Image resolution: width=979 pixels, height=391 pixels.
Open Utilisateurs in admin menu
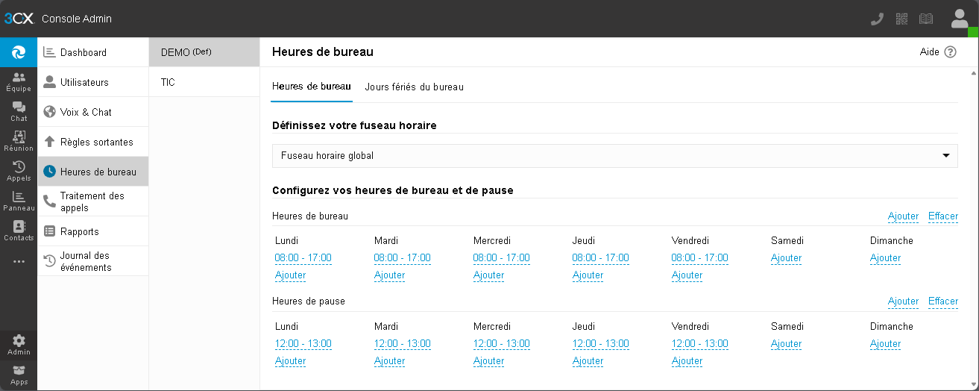93,82
